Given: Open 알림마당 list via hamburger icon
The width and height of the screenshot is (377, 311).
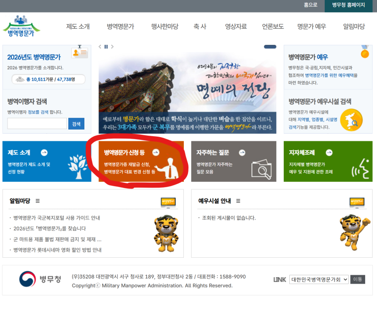Looking at the screenshot, I should pos(38,201).
